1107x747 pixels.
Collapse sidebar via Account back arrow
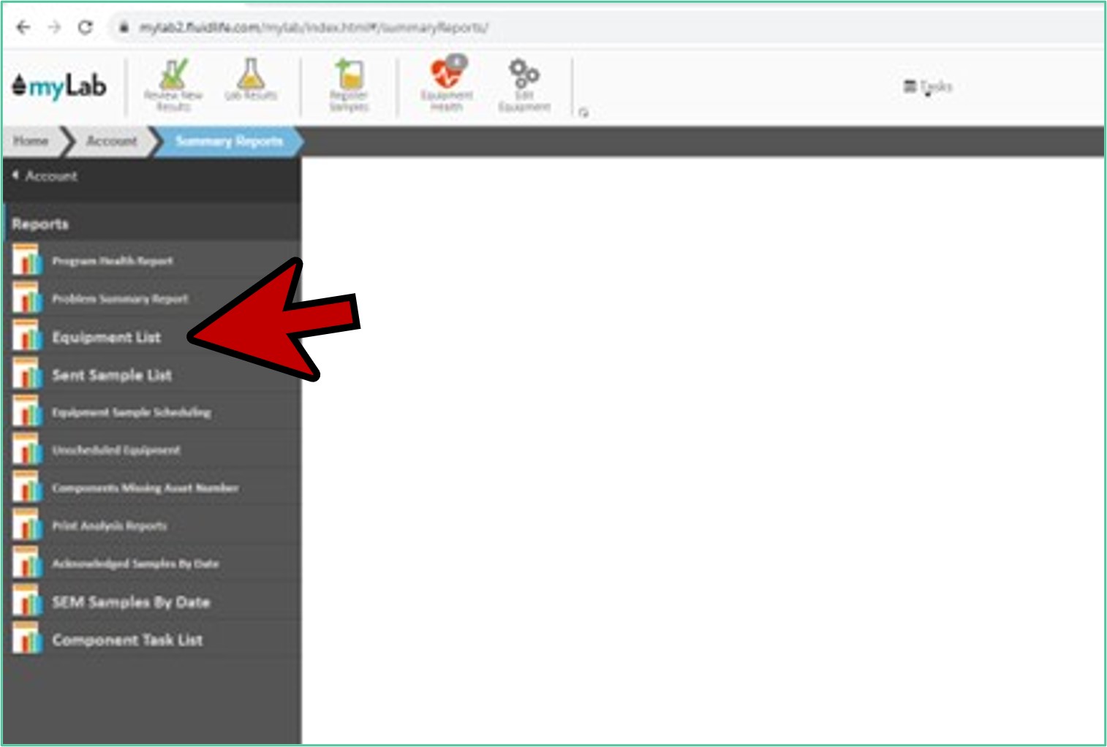click(x=44, y=176)
